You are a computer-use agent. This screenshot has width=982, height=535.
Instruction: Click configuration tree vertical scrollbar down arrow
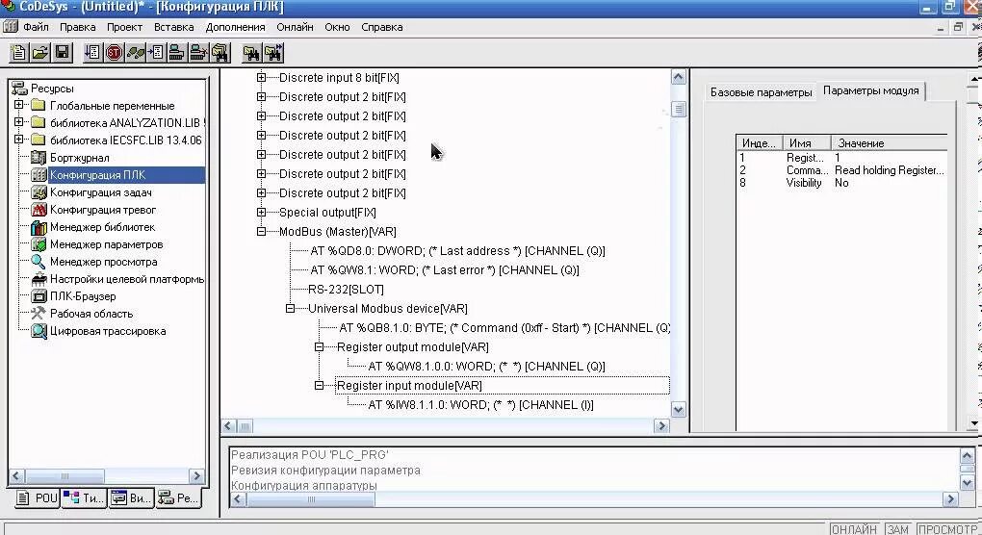coord(679,410)
